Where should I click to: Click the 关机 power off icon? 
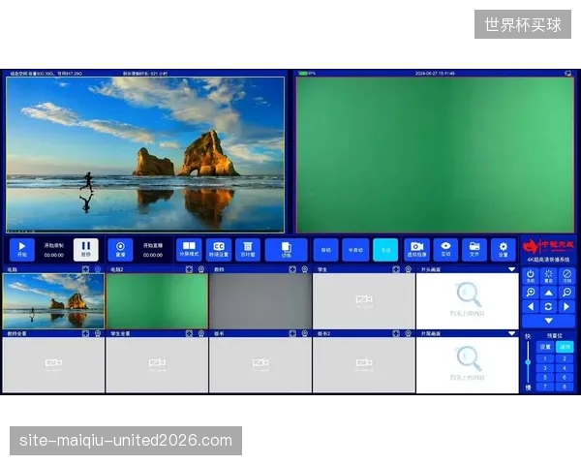[x=531, y=276]
